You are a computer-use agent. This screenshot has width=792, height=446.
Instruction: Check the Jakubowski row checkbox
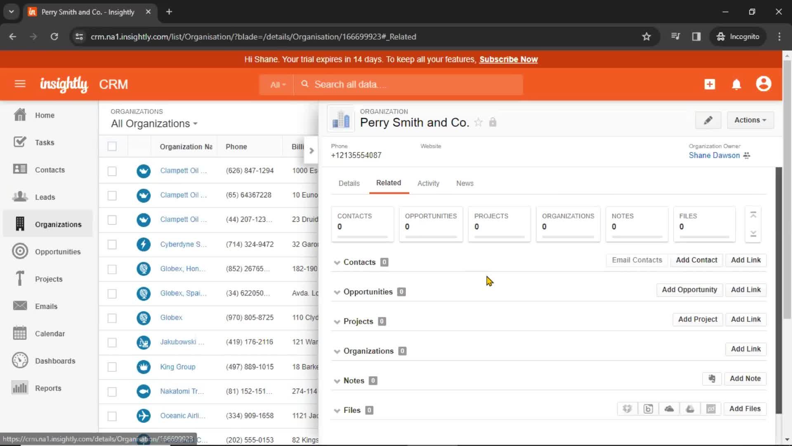pos(112,342)
